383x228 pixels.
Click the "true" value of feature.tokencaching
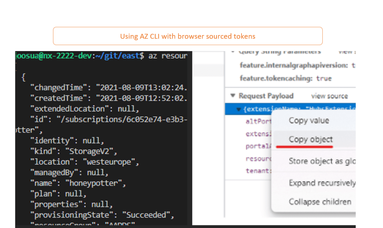[324, 78]
